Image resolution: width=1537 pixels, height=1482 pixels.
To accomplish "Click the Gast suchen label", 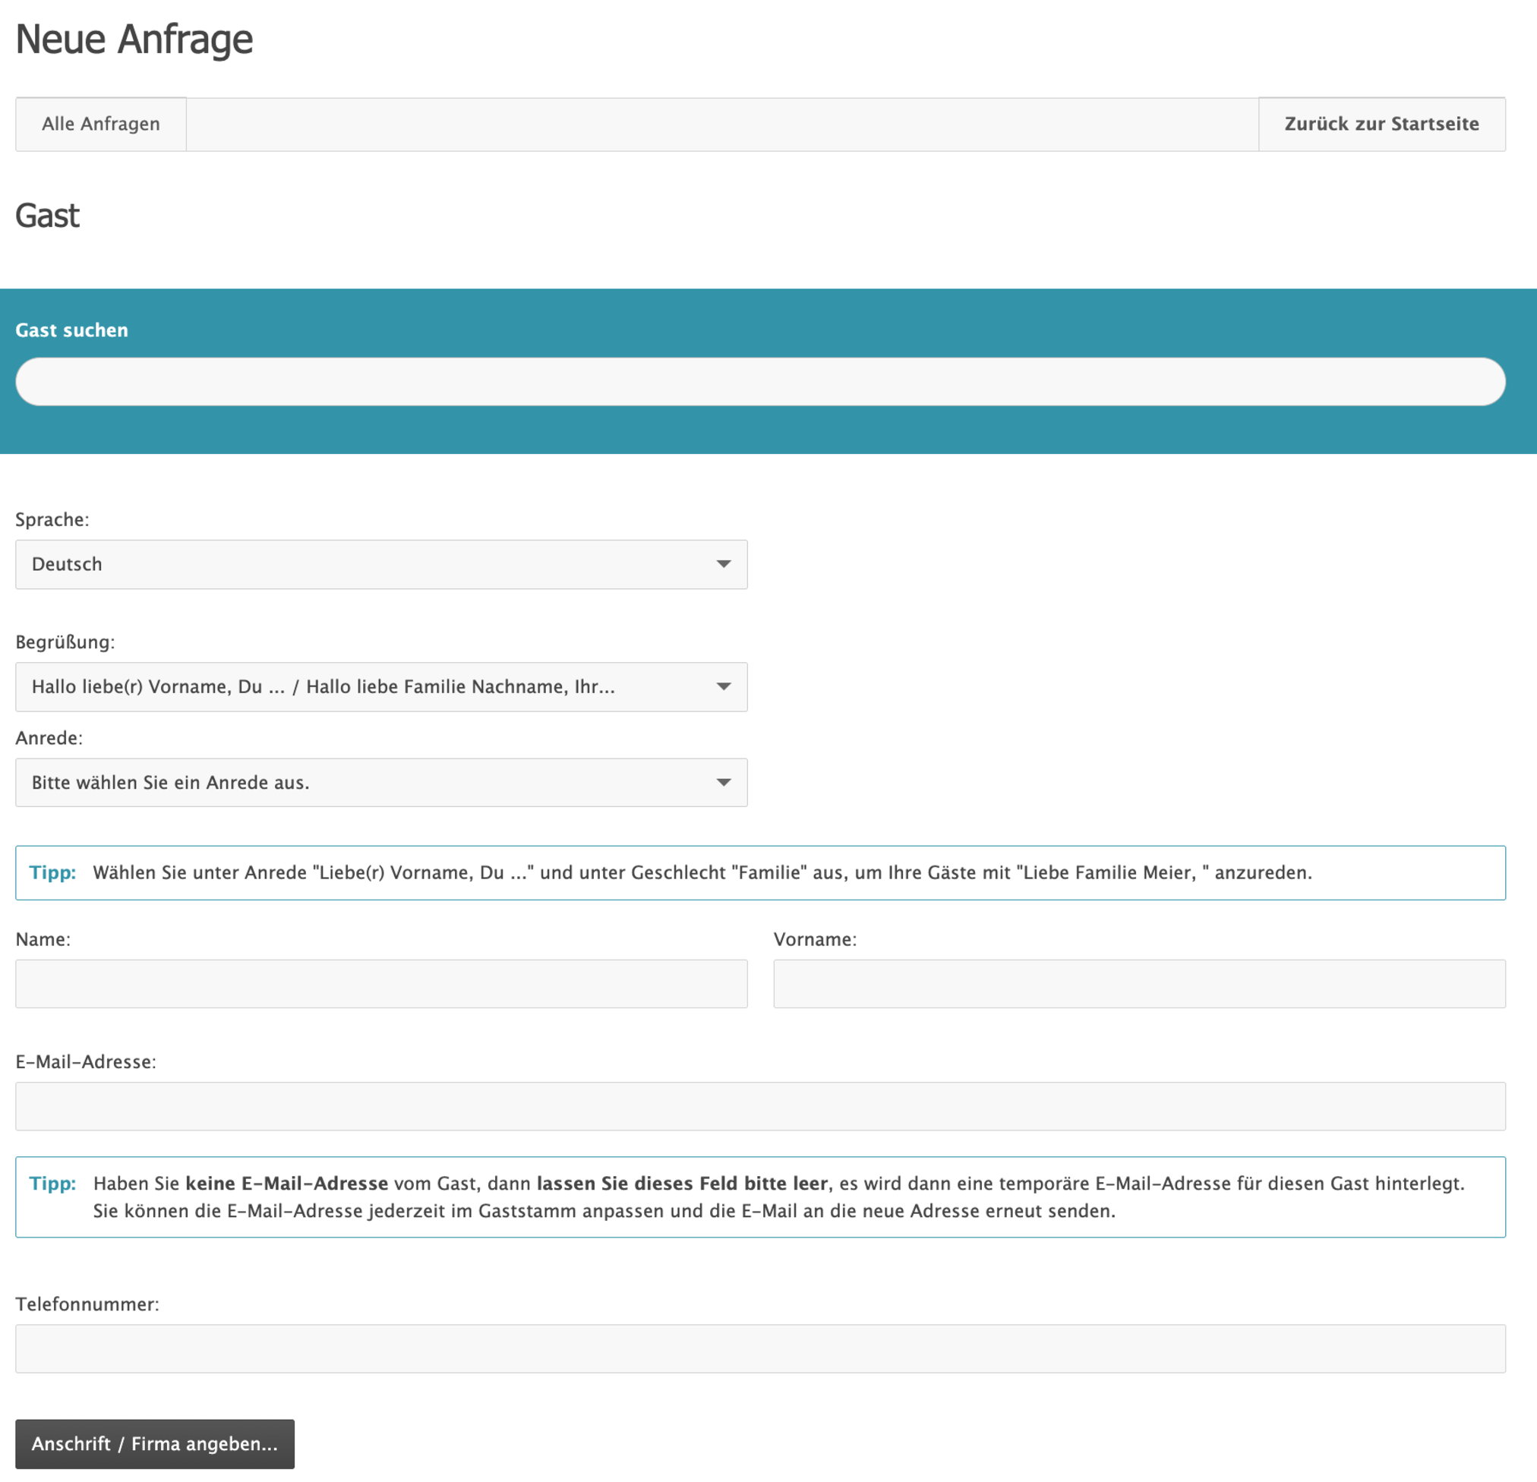I will pos(71,330).
